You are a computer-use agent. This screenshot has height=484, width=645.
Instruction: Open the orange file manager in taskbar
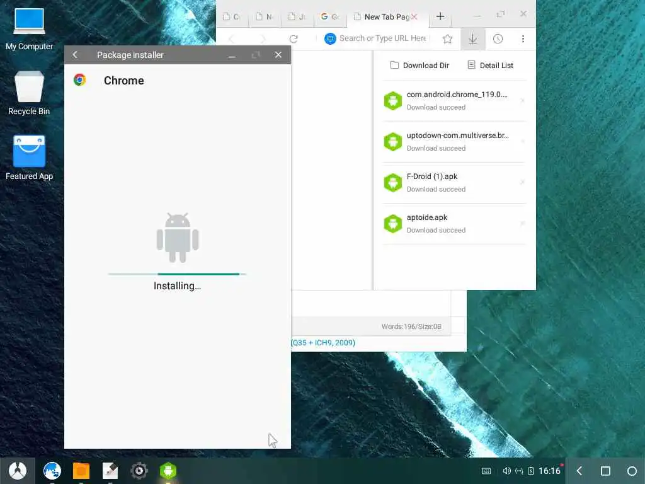pyautogui.click(x=81, y=470)
